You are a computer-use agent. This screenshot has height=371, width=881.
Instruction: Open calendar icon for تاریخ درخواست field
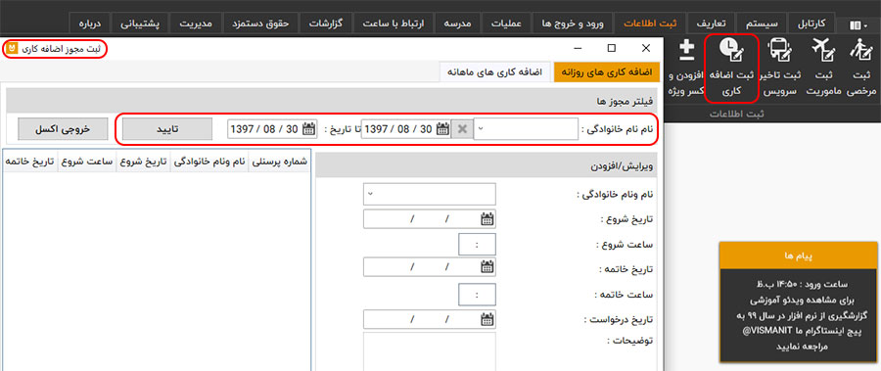click(x=487, y=319)
